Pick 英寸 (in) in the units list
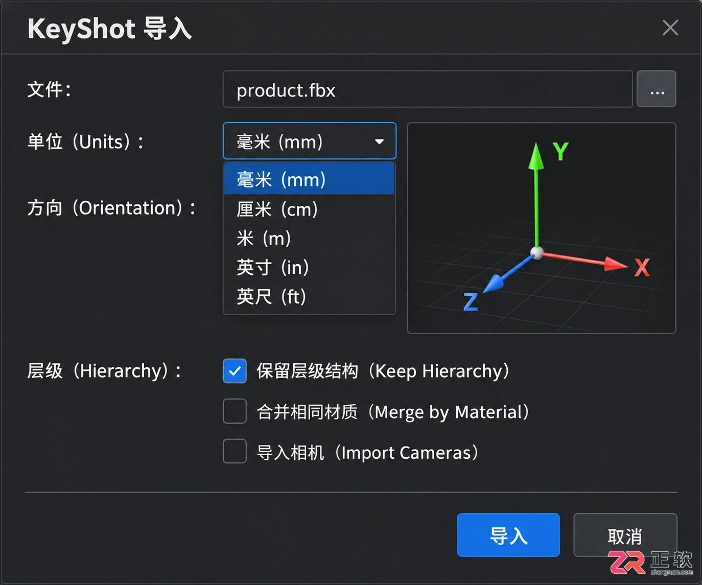 310,267
